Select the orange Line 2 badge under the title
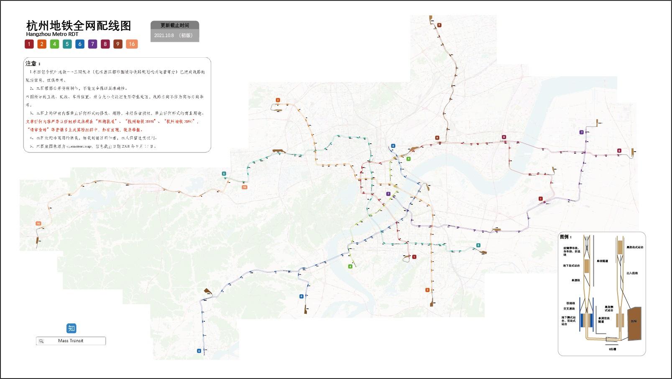This screenshot has width=672, height=379. [42, 44]
